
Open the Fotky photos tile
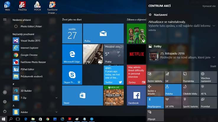(93, 54)
